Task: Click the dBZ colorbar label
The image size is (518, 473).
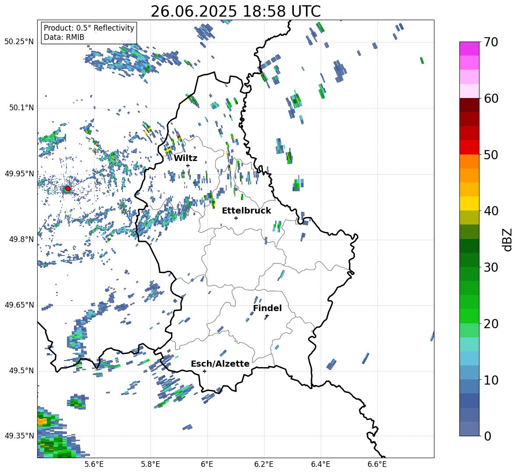Action: point(507,239)
